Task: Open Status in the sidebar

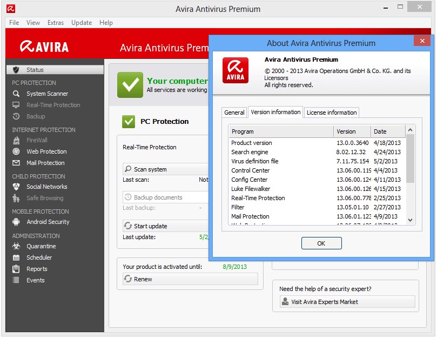Action: pos(55,70)
